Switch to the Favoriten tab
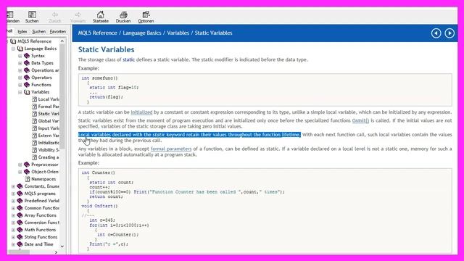This screenshot has width=464, height=261. point(58,31)
